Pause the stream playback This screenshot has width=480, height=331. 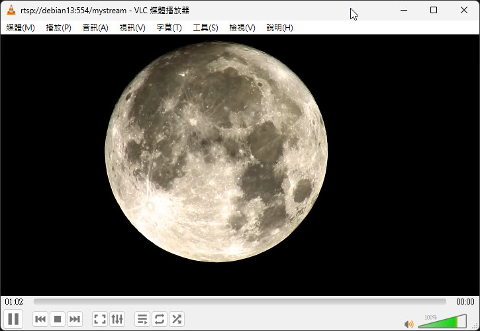pyautogui.click(x=14, y=319)
